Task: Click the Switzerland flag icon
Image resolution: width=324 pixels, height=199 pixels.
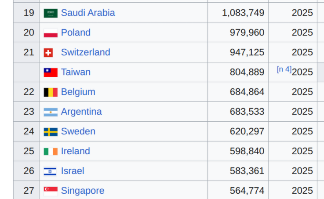Action: click(x=48, y=53)
